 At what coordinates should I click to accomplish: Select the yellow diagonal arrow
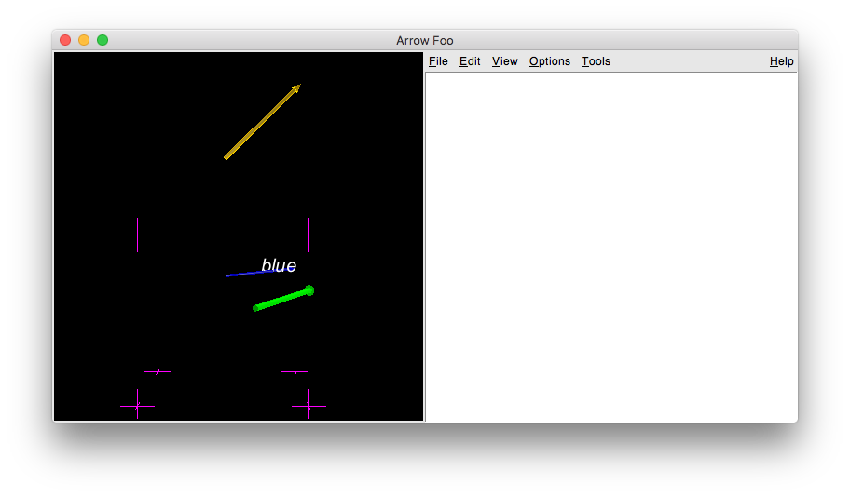(261, 123)
